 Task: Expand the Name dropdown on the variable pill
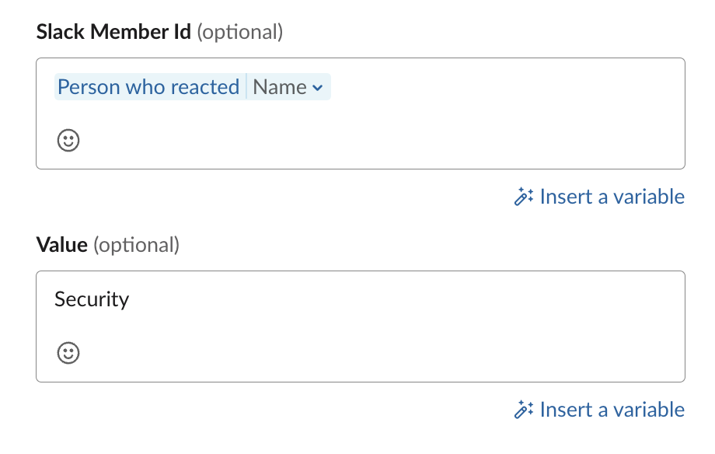click(x=316, y=87)
